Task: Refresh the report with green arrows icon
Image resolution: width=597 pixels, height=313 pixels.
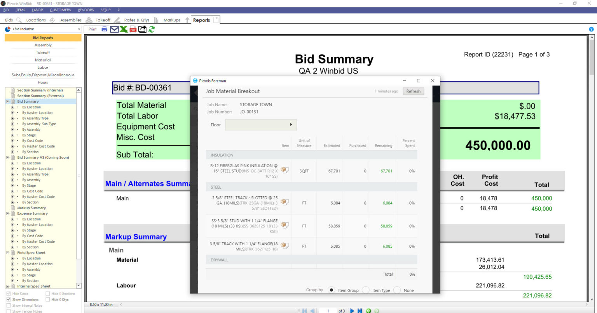Action: [x=152, y=29]
